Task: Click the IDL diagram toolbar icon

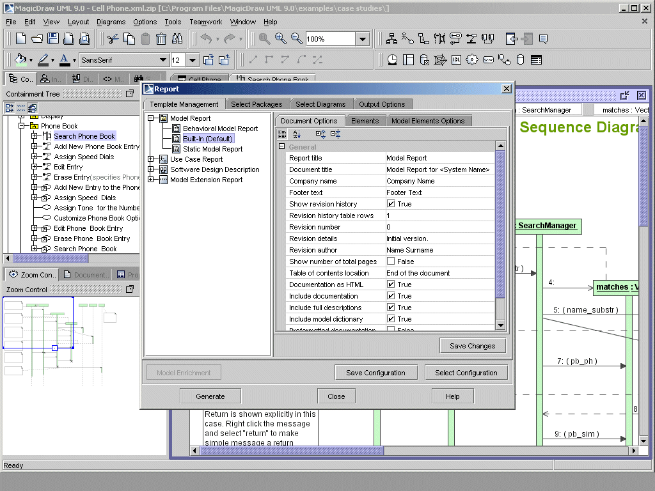Action: pyautogui.click(x=456, y=60)
